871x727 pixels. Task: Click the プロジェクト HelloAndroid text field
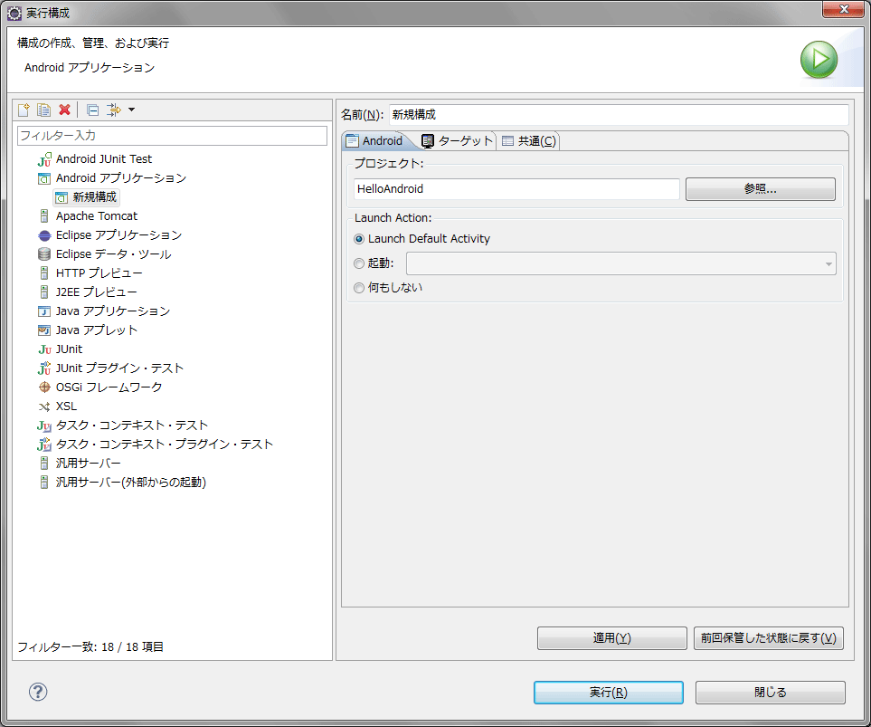click(516, 189)
